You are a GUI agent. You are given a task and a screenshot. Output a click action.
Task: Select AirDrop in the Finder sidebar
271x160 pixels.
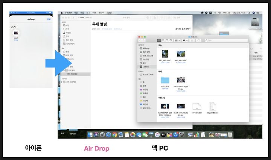tap(145, 48)
